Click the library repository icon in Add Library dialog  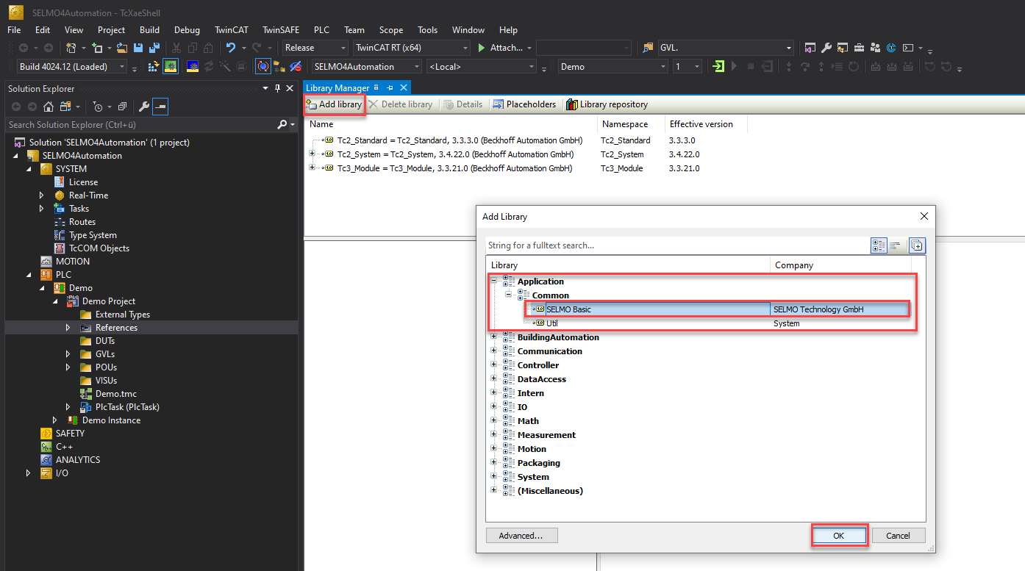(917, 245)
